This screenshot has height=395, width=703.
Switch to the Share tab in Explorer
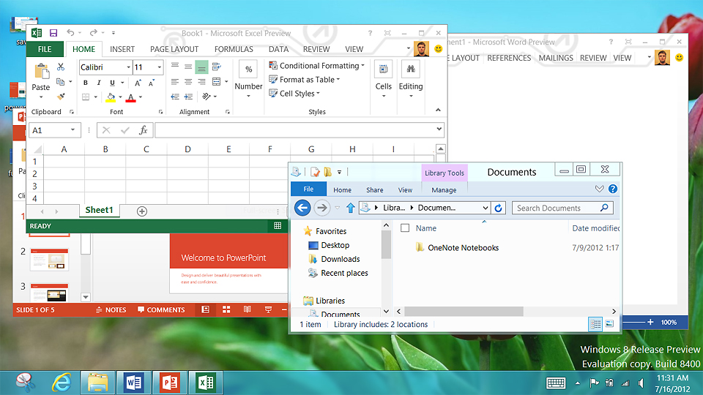pos(374,190)
